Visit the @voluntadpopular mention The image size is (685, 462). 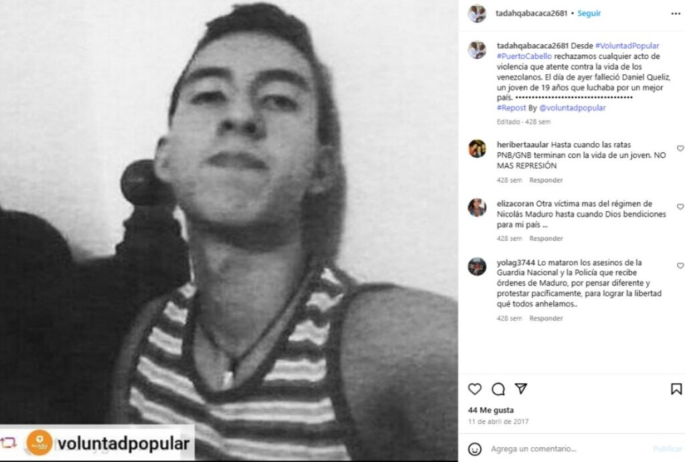(573, 108)
